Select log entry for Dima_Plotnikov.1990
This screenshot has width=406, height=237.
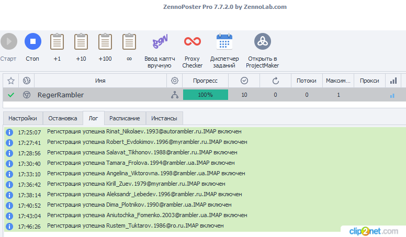(139, 205)
